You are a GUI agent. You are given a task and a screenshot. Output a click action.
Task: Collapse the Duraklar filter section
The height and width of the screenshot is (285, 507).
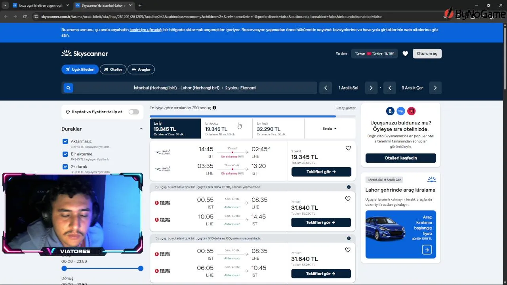tap(141, 129)
